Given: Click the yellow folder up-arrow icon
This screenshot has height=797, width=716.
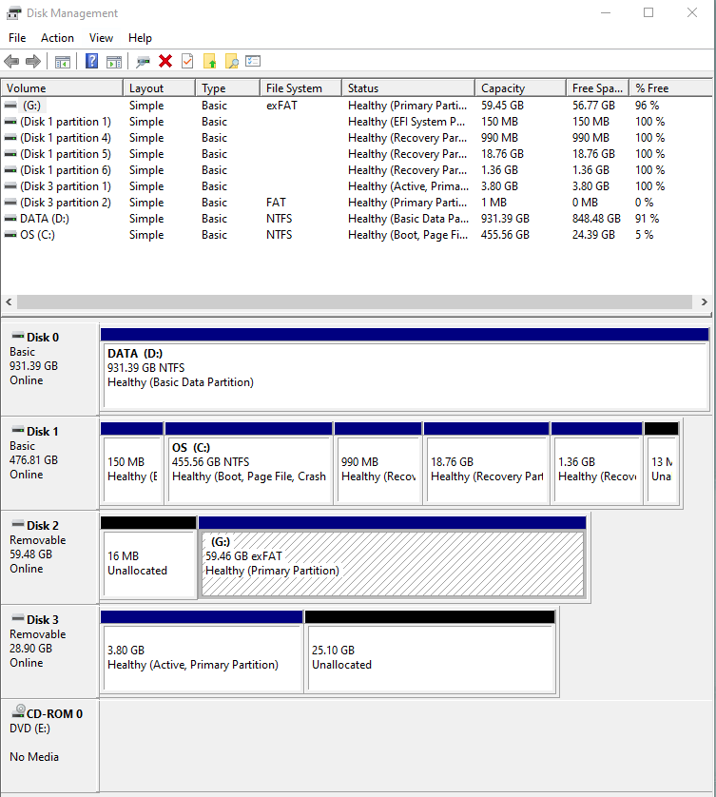Looking at the screenshot, I should click(209, 62).
